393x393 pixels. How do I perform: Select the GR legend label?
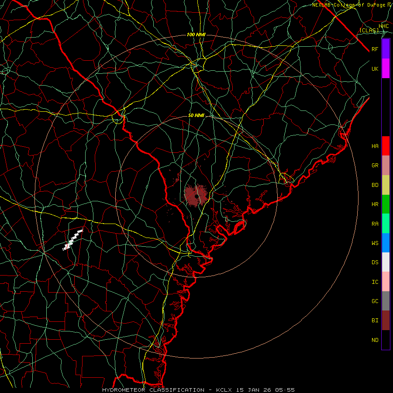(x=375, y=165)
